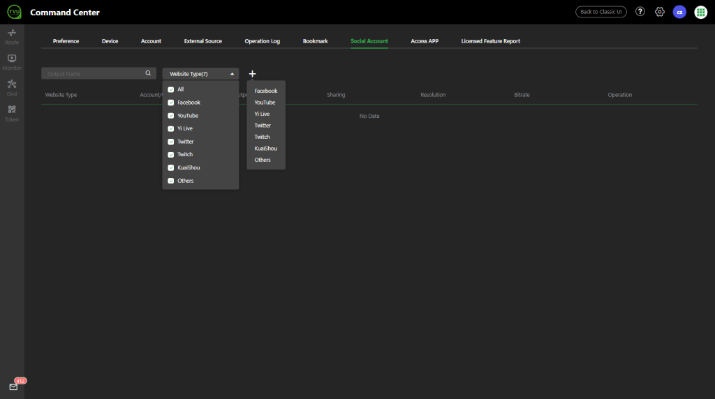Open the green apps grid icon
The width and height of the screenshot is (715, 399).
click(x=700, y=13)
